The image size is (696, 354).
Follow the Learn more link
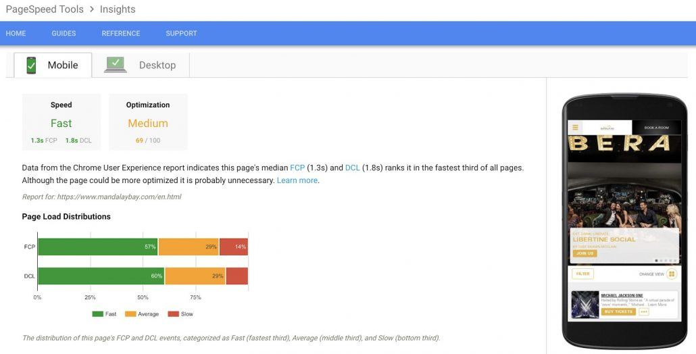[297, 180]
